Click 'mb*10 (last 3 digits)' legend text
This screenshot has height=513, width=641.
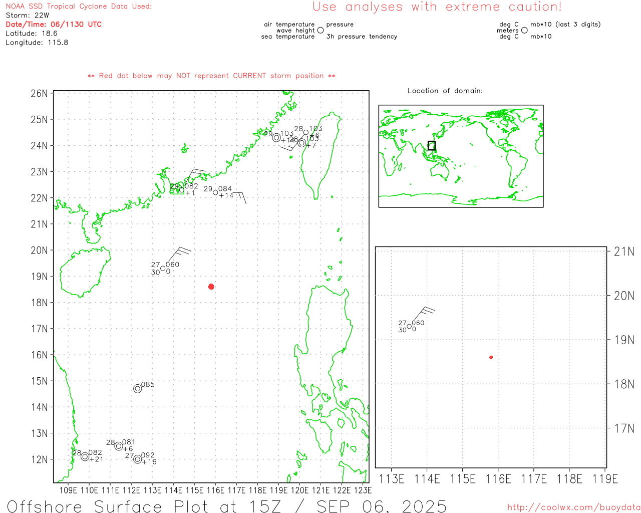point(565,25)
